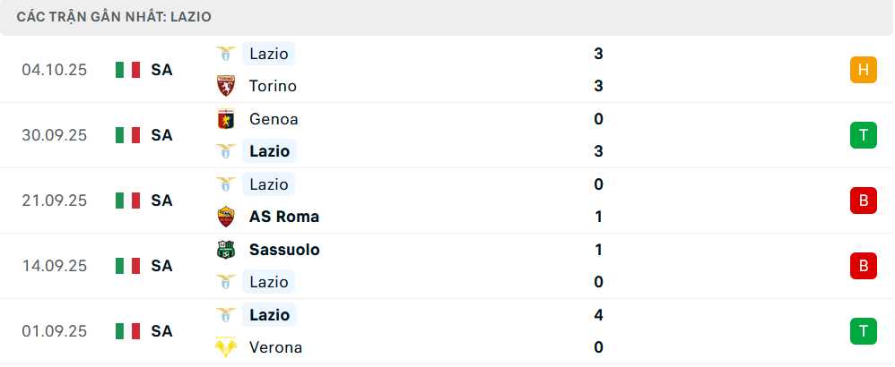Select the 04.10.25 match date

pos(55,70)
